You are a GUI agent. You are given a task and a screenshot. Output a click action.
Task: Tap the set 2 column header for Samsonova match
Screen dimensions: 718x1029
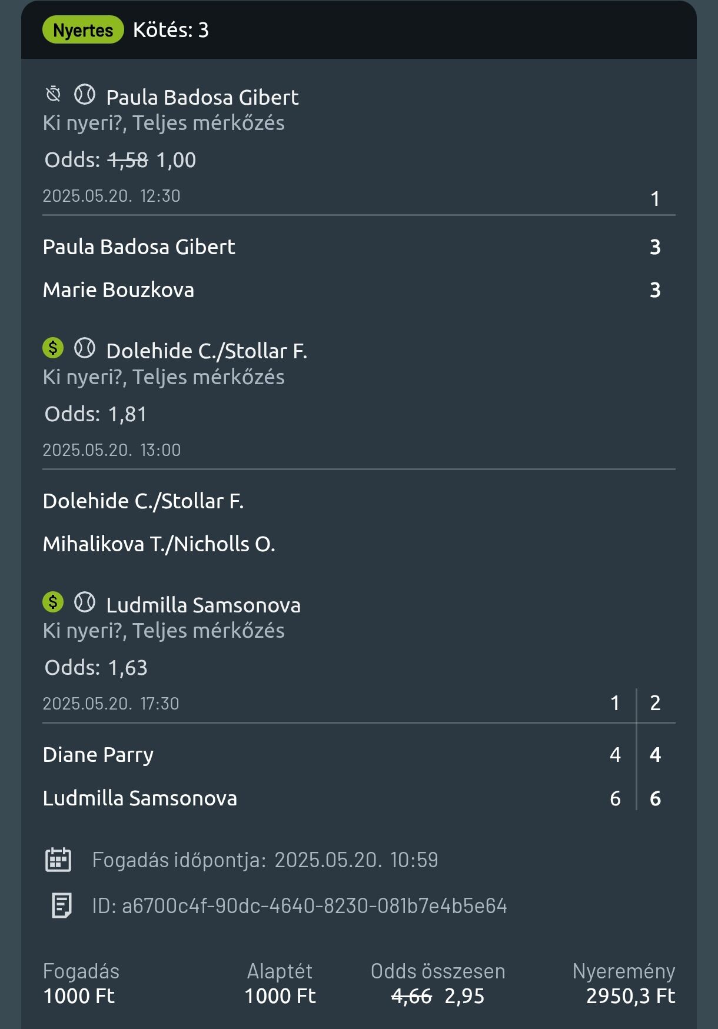(x=655, y=703)
